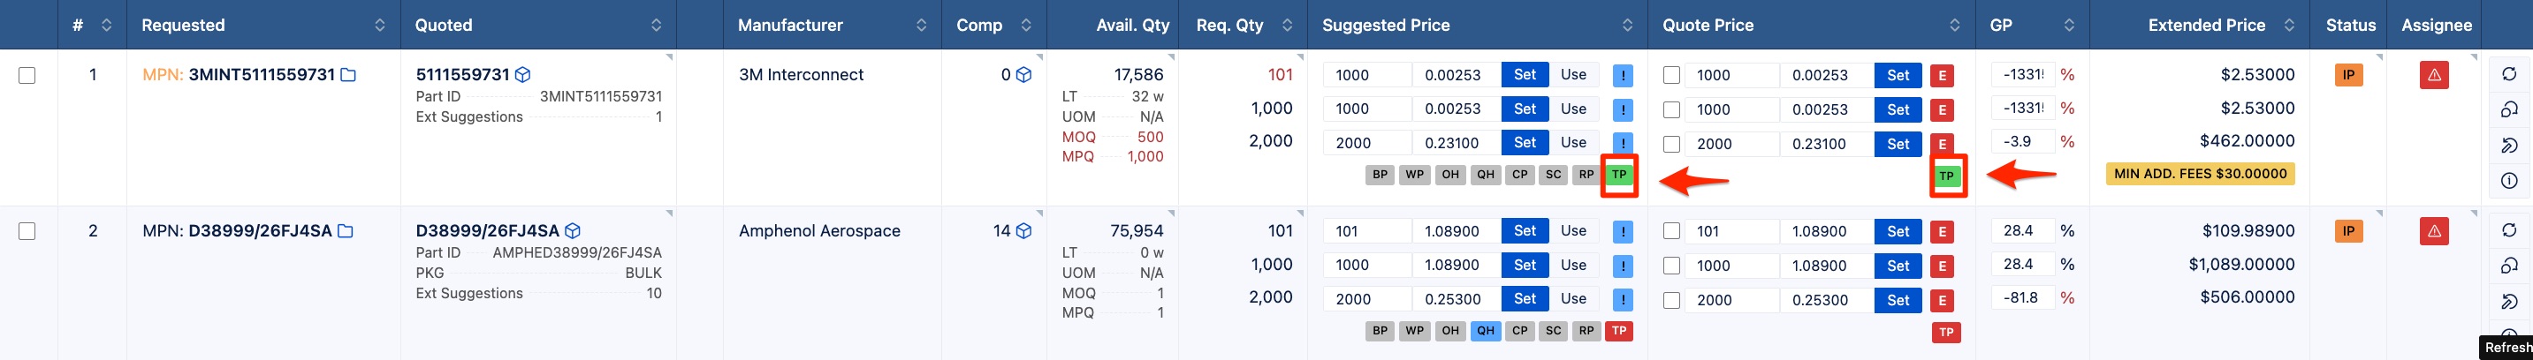Viewport: 2533px width, 360px height.
Task: Click green TP badge in row 1 suggested price
Action: pos(1618,175)
